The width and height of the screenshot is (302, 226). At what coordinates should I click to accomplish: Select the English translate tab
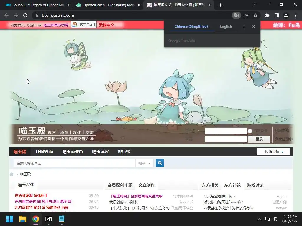point(226,26)
